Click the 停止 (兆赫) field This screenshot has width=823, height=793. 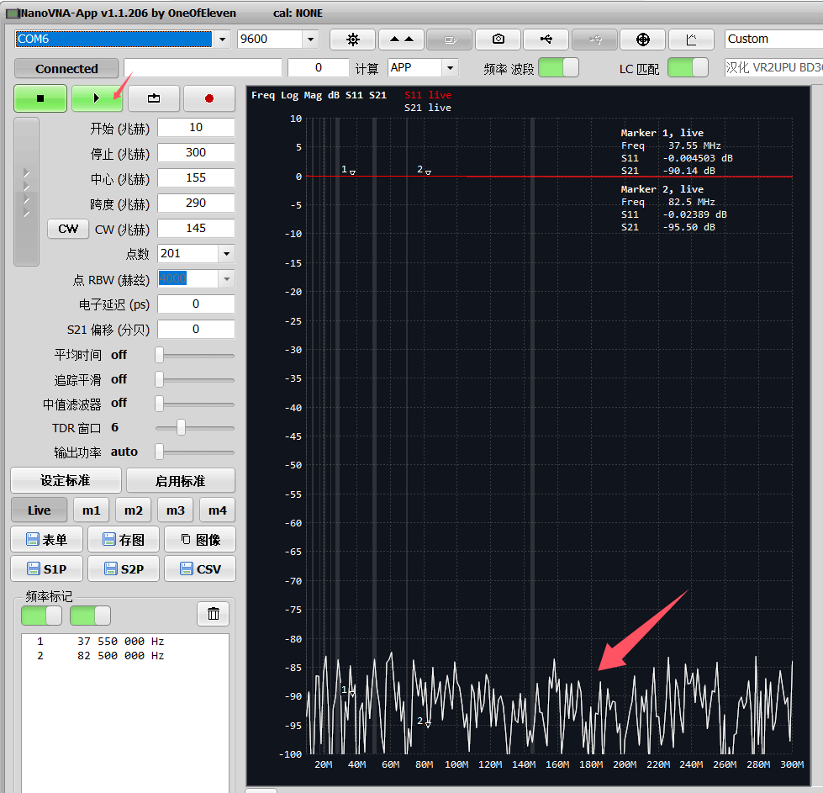tap(196, 153)
